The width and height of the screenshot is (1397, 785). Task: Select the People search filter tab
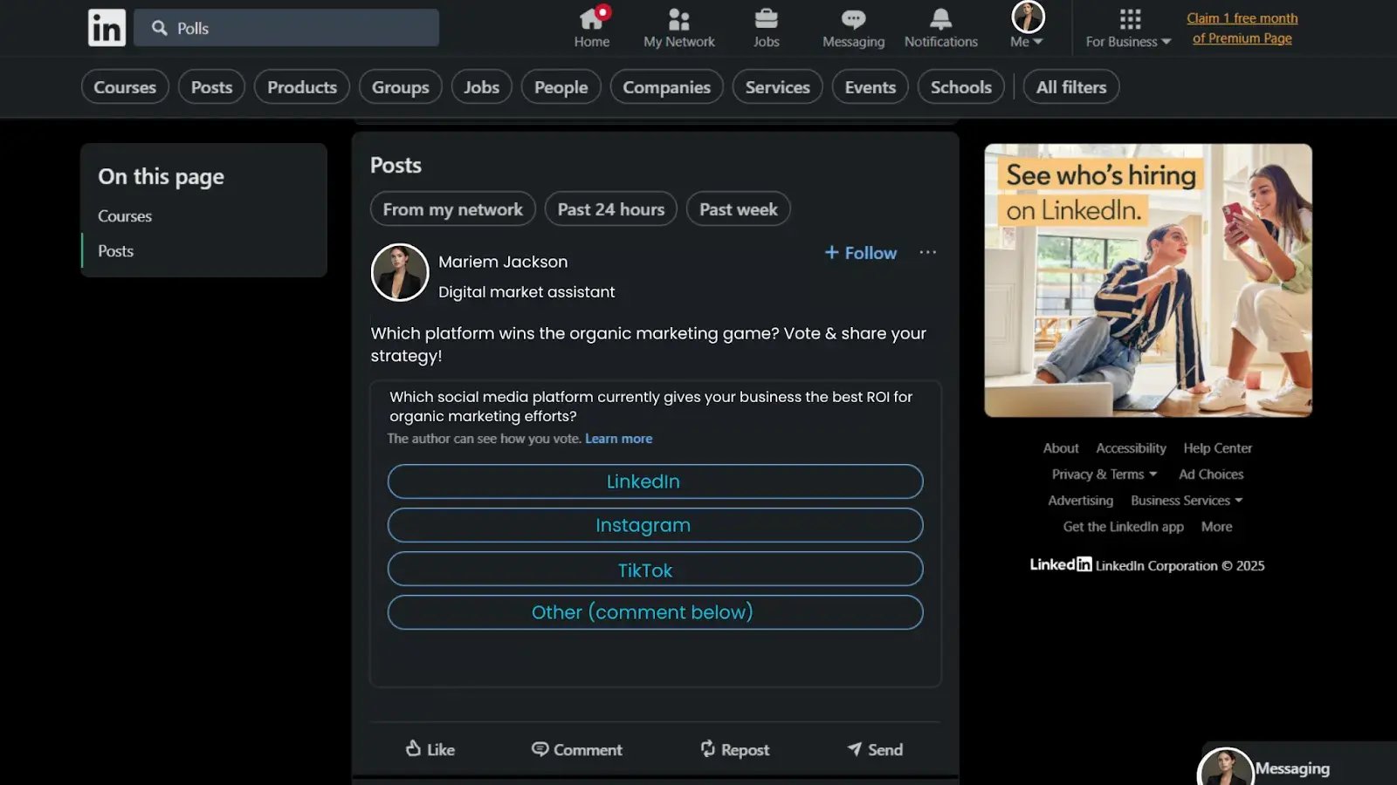coord(561,87)
